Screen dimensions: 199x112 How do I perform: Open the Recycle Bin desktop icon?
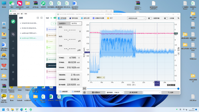point(4,25)
